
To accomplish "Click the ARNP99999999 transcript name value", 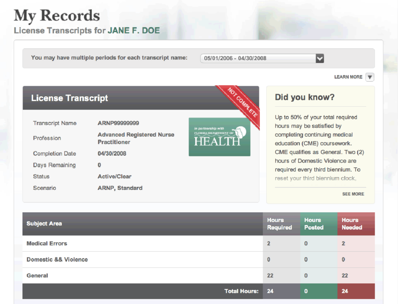I will [x=118, y=123].
